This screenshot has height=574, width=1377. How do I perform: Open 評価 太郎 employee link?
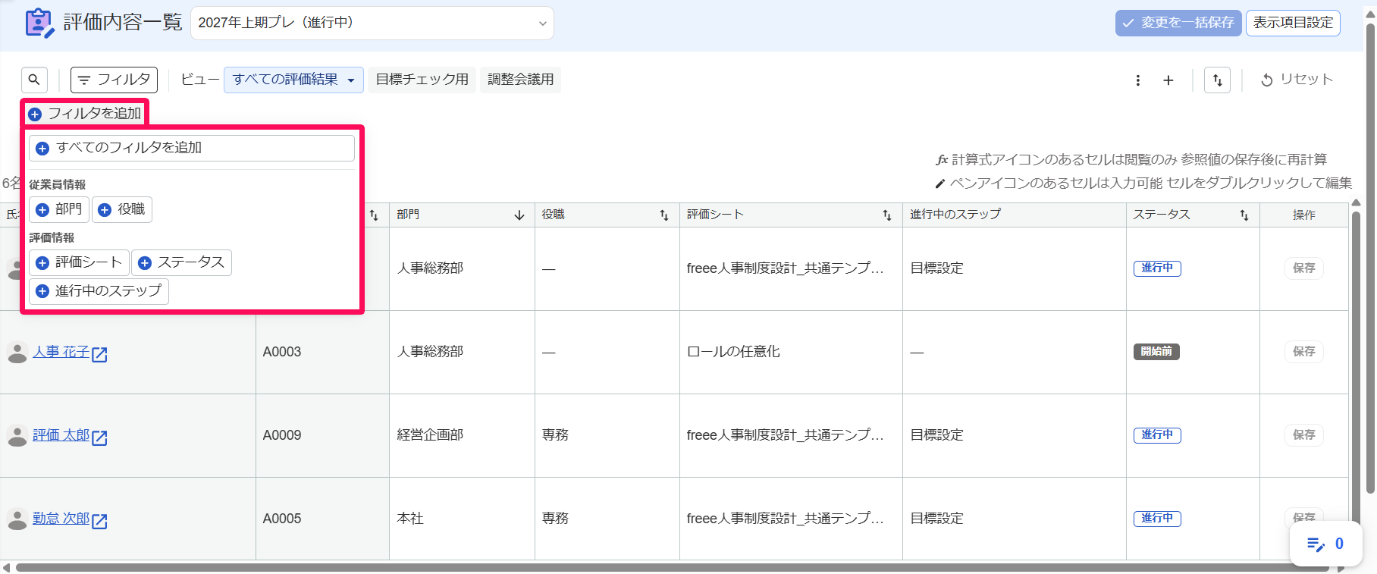pos(61,435)
